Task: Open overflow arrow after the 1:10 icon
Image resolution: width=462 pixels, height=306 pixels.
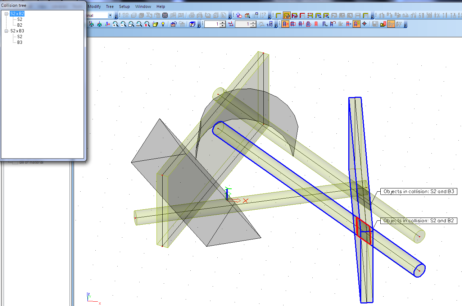Action: (276, 25)
